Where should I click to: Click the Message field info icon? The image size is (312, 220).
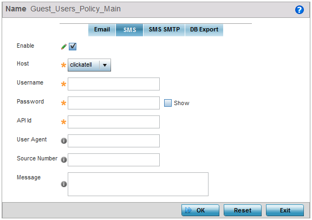coord(64,184)
